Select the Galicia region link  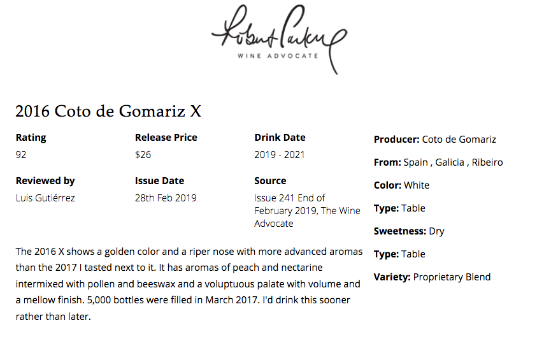pos(450,162)
